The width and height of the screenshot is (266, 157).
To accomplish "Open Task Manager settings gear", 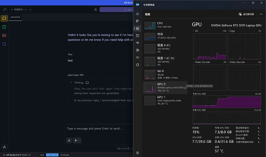I will [138, 153].
